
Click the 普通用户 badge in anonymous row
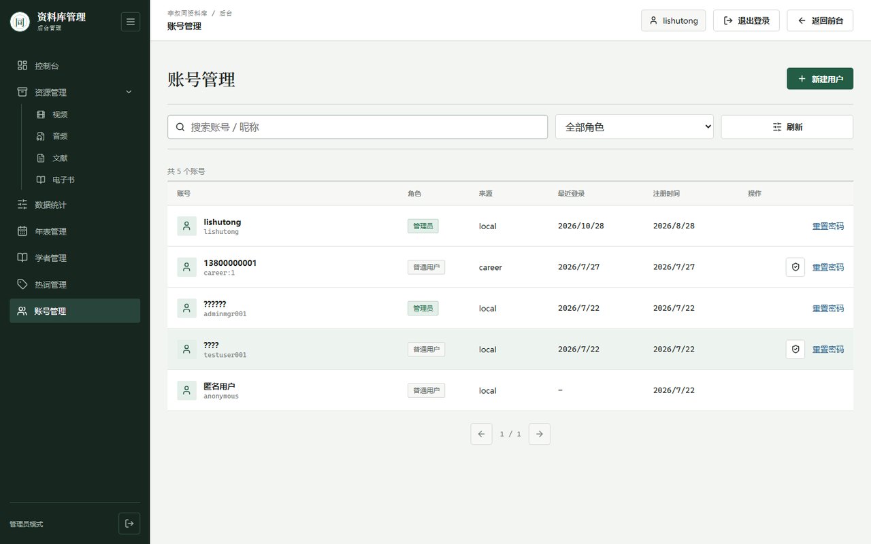tap(427, 390)
